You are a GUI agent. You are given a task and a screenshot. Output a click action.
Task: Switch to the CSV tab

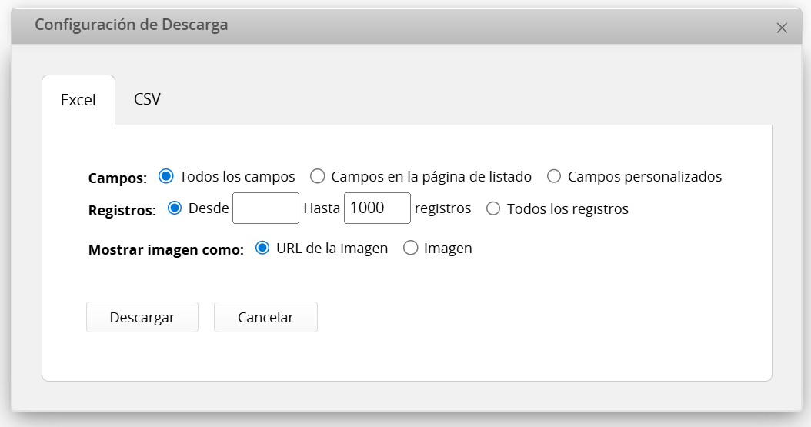pyautogui.click(x=147, y=99)
